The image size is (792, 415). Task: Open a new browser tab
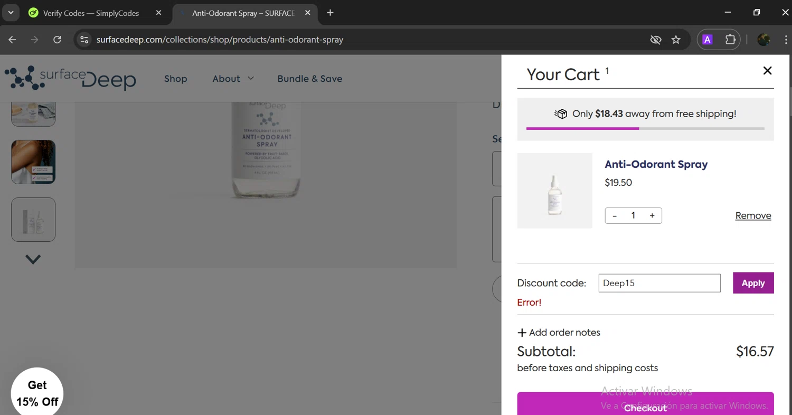click(x=331, y=13)
